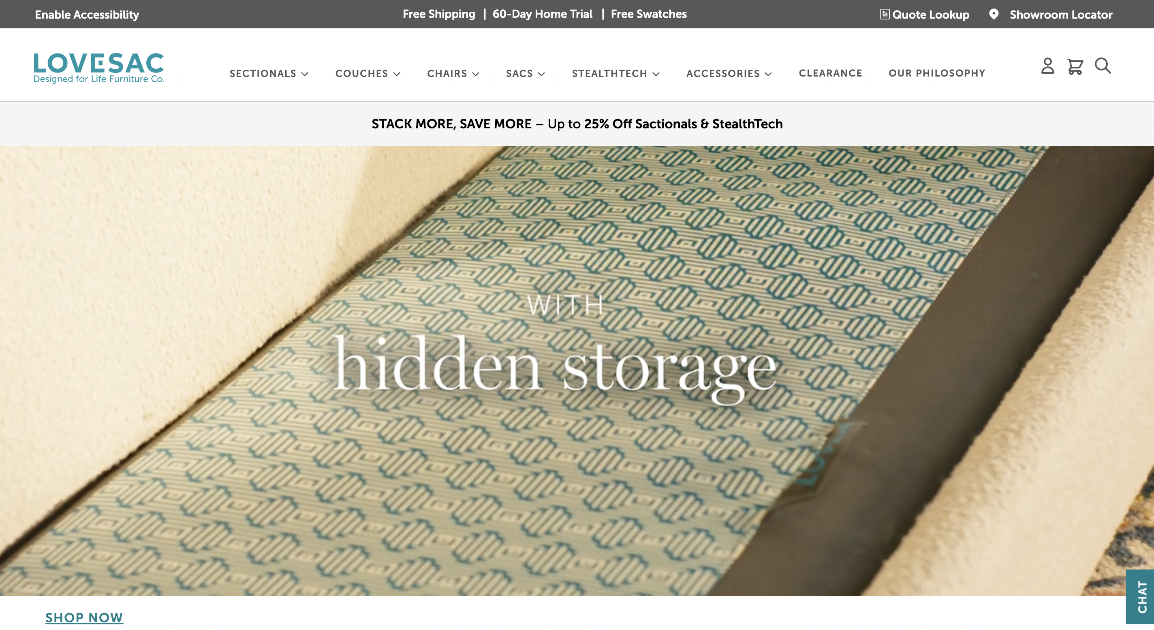Expand the Sectionals dropdown menu
Viewport: 1154px width, 630px height.
coord(269,73)
